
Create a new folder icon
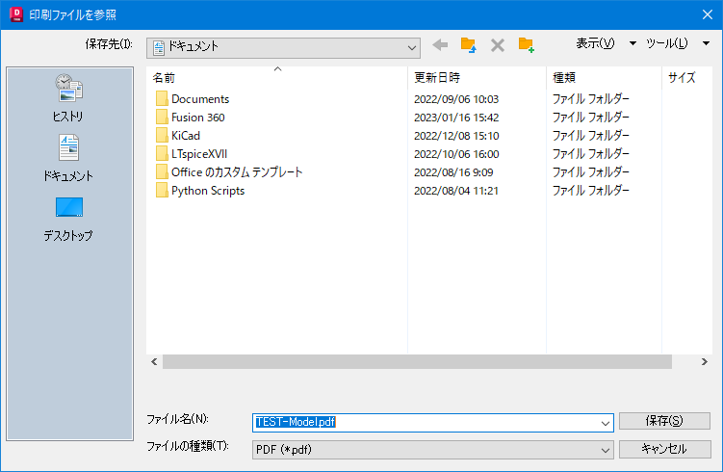(526, 44)
